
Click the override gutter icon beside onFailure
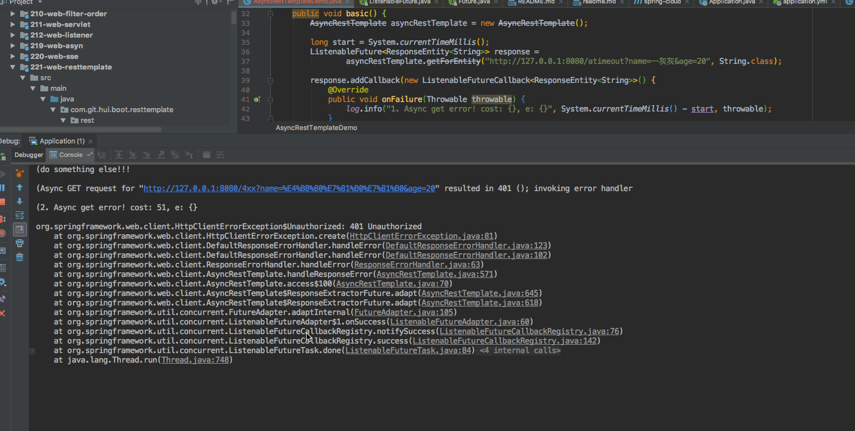257,100
